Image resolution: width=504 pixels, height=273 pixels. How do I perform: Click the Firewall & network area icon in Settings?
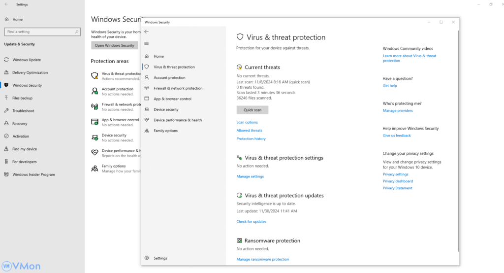click(x=95, y=106)
